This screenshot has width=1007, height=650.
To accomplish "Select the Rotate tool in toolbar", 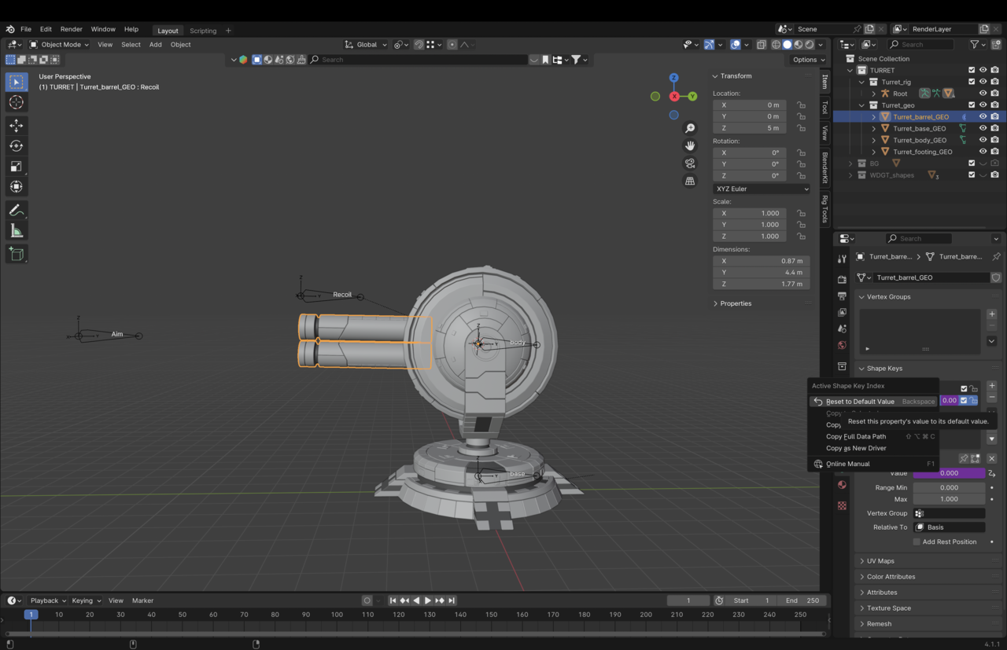I will coord(17,146).
